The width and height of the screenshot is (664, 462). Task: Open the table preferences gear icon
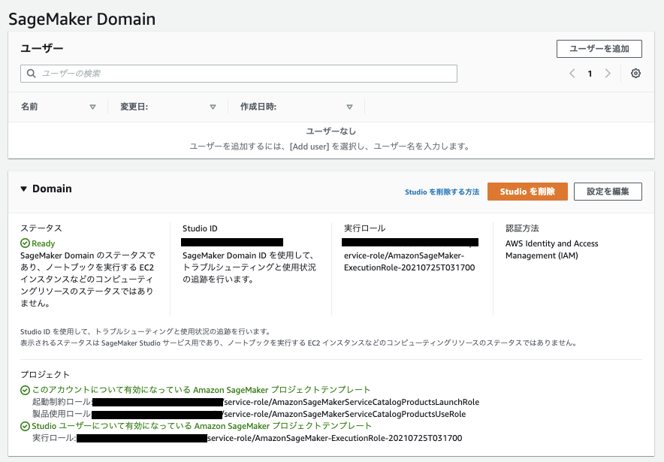[x=635, y=74]
